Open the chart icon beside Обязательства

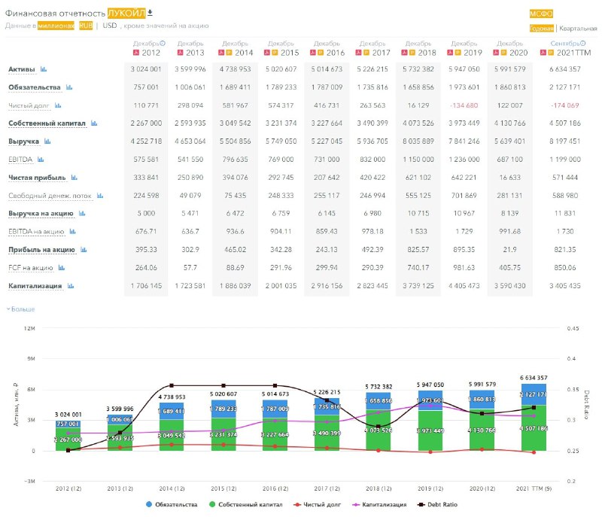(x=69, y=87)
